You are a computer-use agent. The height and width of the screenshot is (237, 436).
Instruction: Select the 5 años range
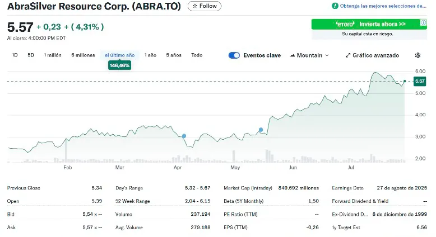click(x=174, y=55)
